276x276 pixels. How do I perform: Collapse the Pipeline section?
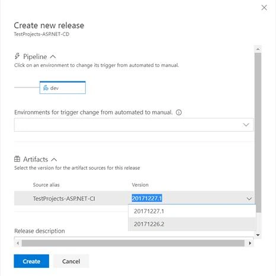53,57
